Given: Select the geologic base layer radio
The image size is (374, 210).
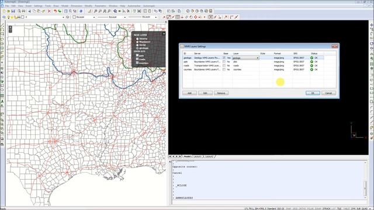Looking at the screenshot, I should coord(137,48).
